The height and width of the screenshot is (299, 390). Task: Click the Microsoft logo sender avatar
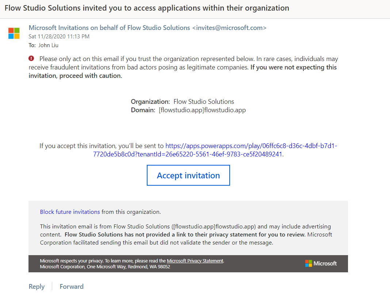14,33
